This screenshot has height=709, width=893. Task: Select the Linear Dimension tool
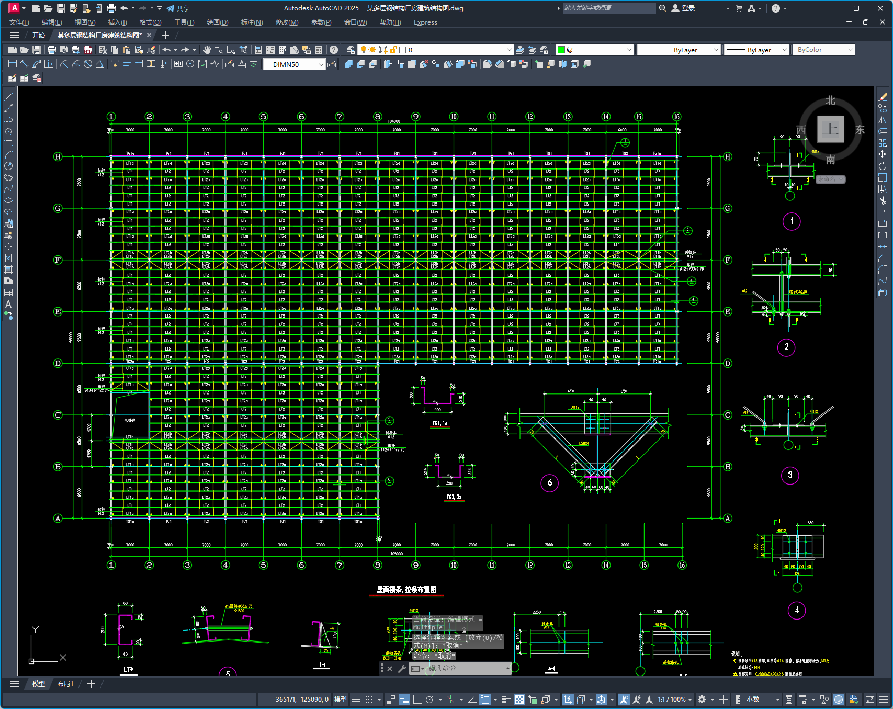(x=12, y=64)
